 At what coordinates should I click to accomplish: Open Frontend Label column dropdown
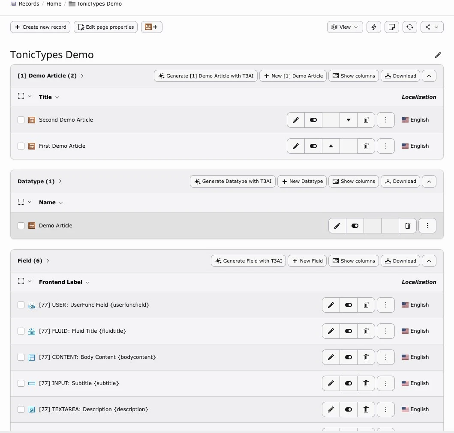click(64, 282)
